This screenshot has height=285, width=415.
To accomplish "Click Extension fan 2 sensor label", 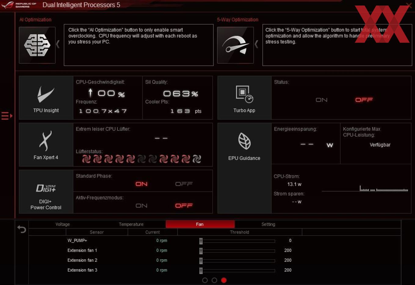I will tap(82, 260).
